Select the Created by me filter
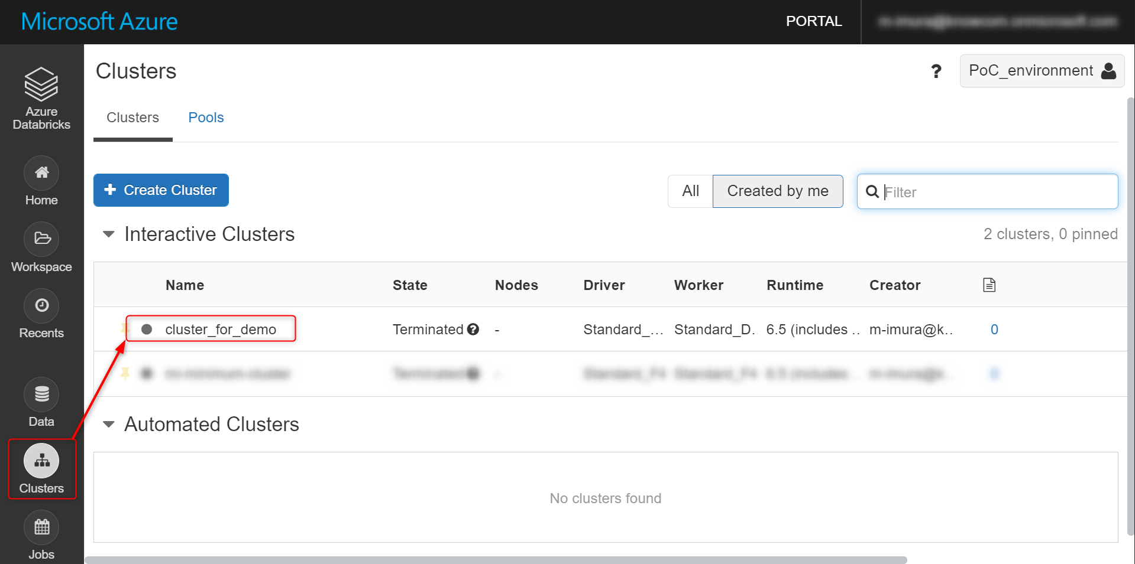The image size is (1135, 564). coord(778,191)
